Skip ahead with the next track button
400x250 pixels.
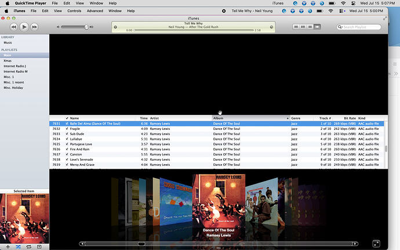[x=34, y=27]
